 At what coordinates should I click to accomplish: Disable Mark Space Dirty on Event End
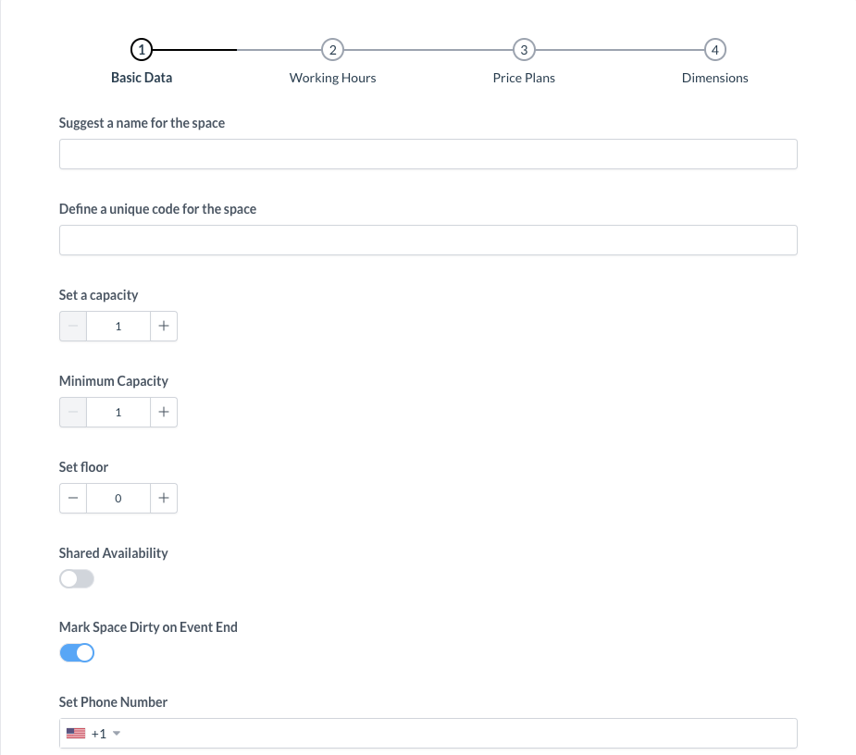77,653
